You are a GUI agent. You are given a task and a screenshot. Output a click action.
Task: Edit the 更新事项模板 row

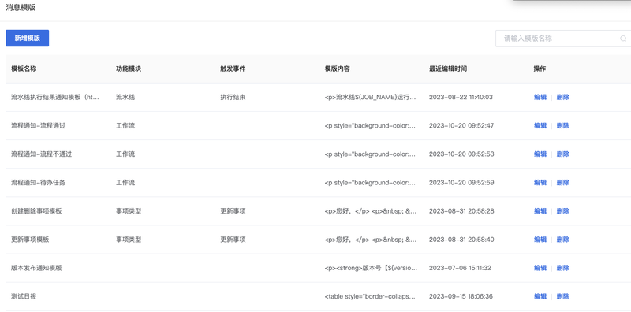click(540, 240)
